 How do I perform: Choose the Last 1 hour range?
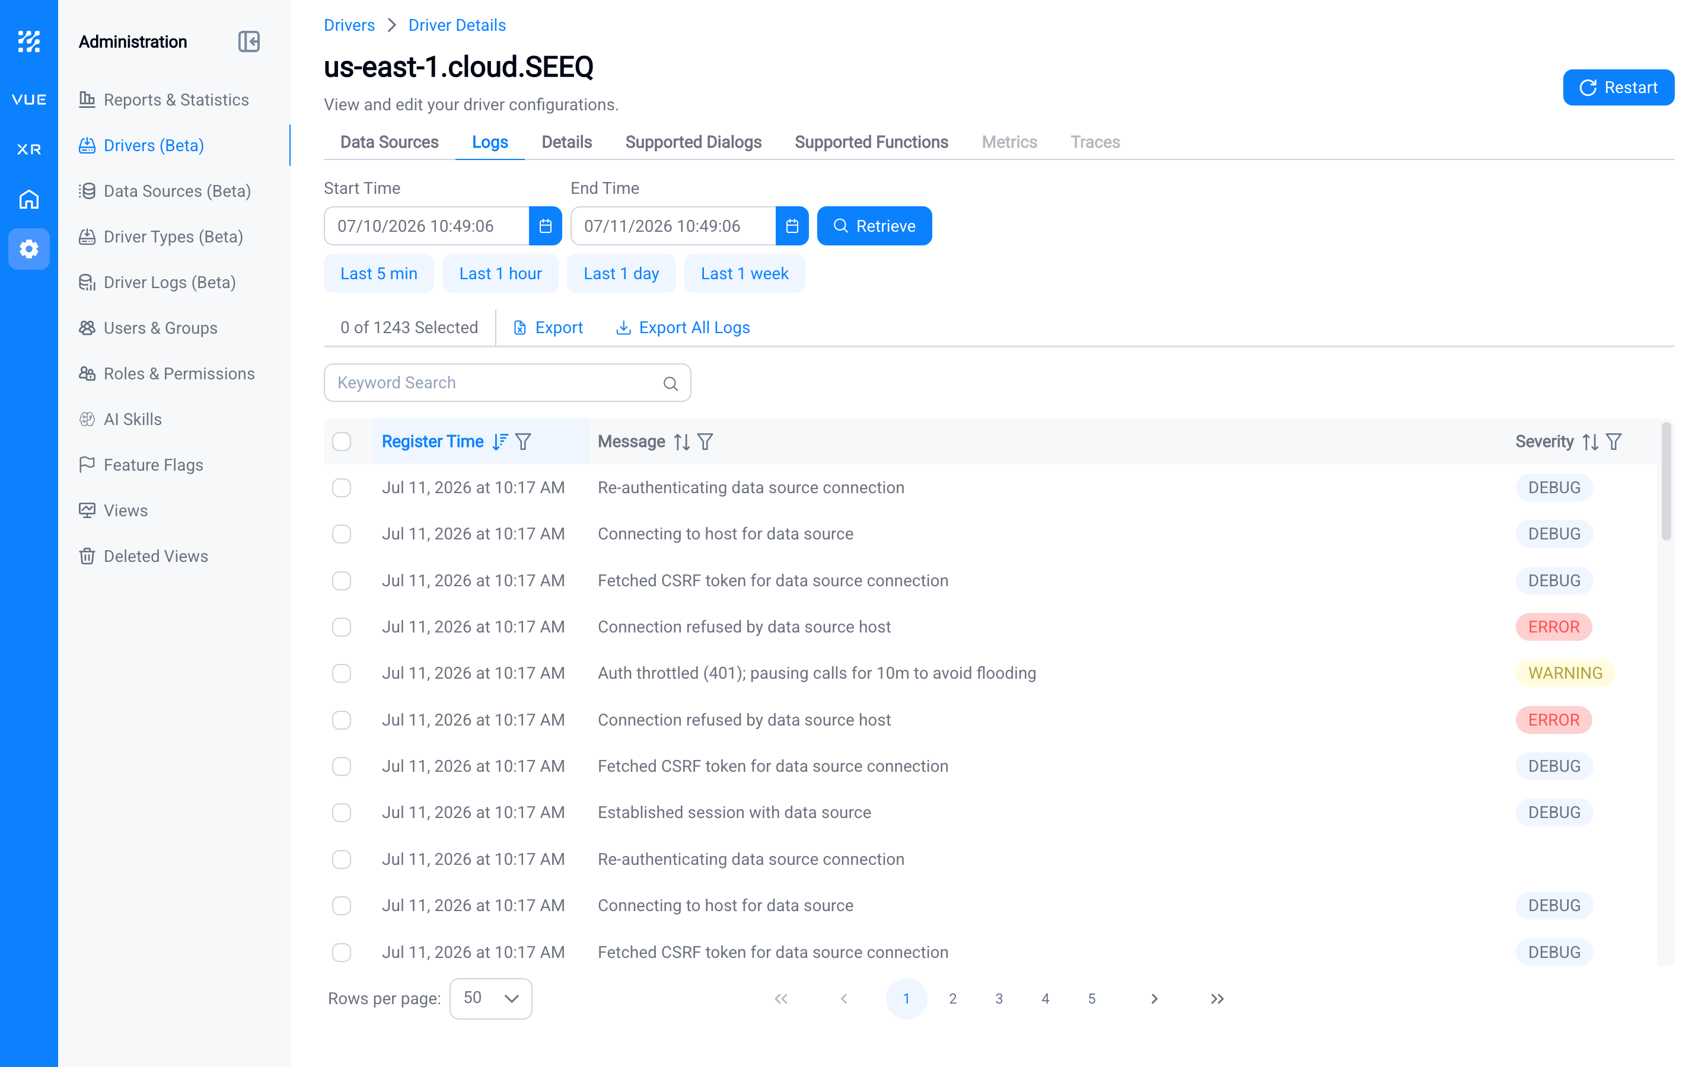(501, 274)
